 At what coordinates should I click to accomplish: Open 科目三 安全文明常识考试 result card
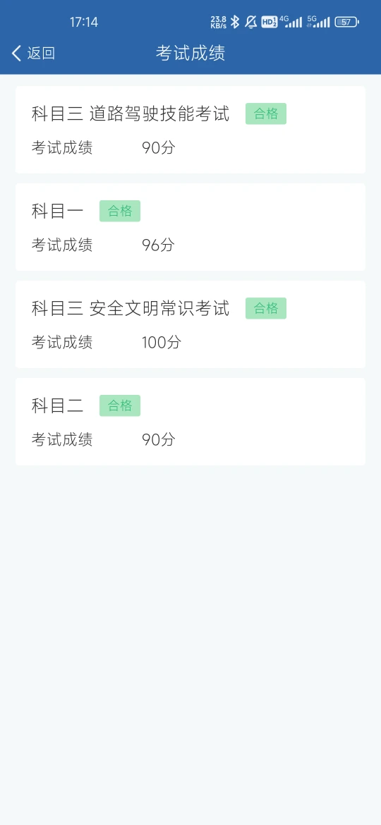click(190, 324)
